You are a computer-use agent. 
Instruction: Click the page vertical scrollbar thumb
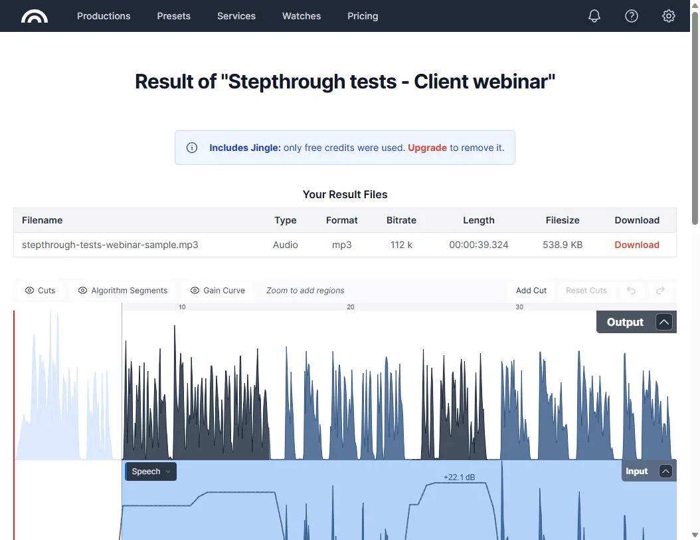point(695,118)
